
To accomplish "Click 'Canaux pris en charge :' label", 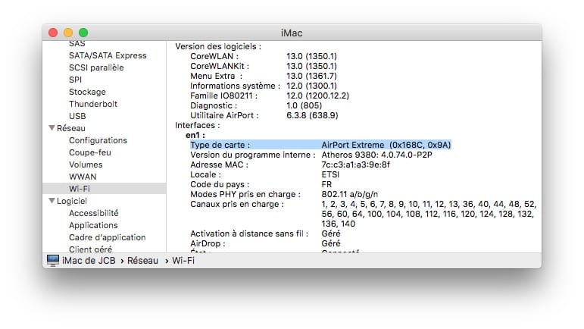I will [237, 204].
